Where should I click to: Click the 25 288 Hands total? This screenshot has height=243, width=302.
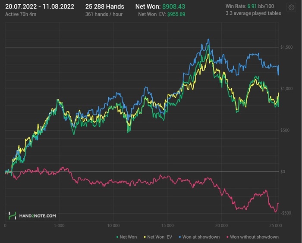point(105,6)
